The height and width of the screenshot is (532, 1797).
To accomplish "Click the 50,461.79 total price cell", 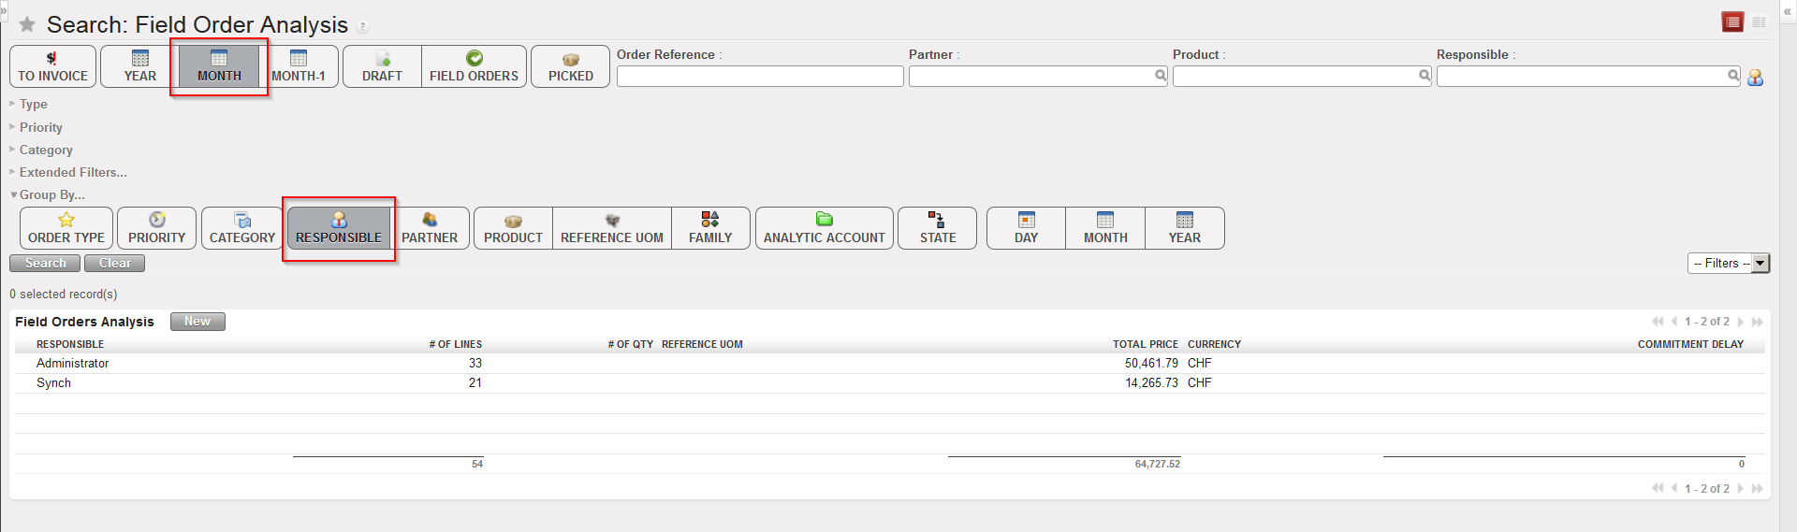I will tap(1151, 363).
